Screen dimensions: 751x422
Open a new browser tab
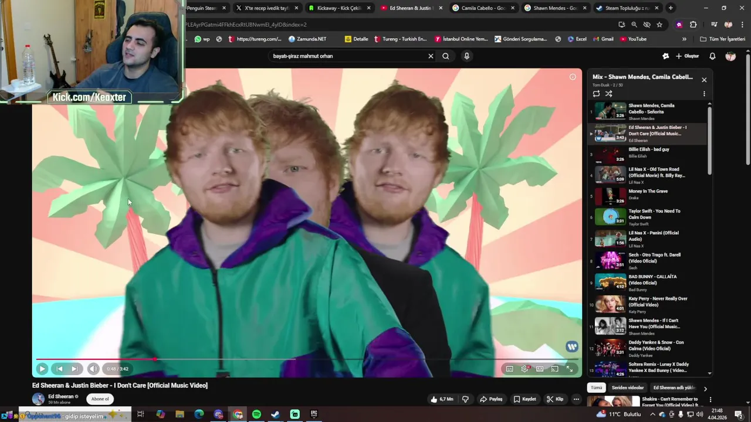(671, 8)
